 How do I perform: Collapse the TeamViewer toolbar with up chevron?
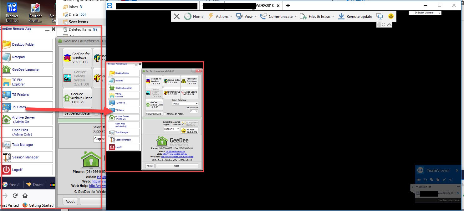[x=389, y=24]
